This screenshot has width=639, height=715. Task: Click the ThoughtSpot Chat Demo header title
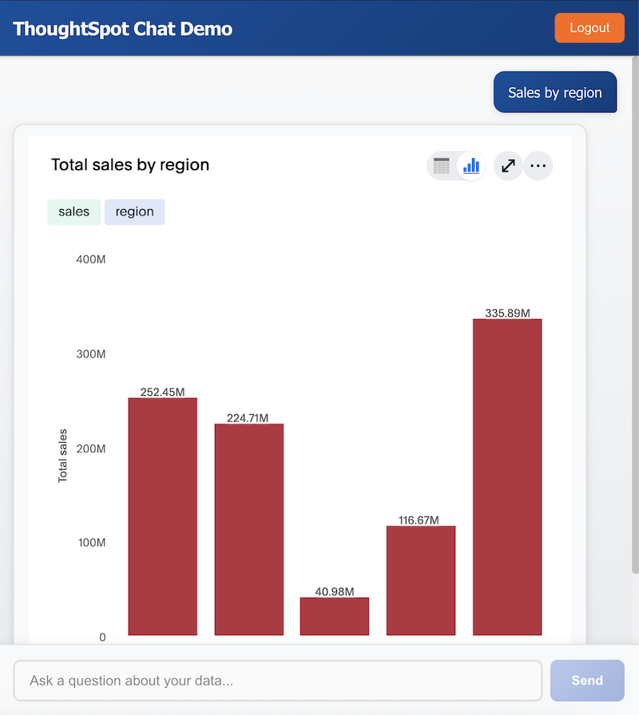pyautogui.click(x=123, y=29)
